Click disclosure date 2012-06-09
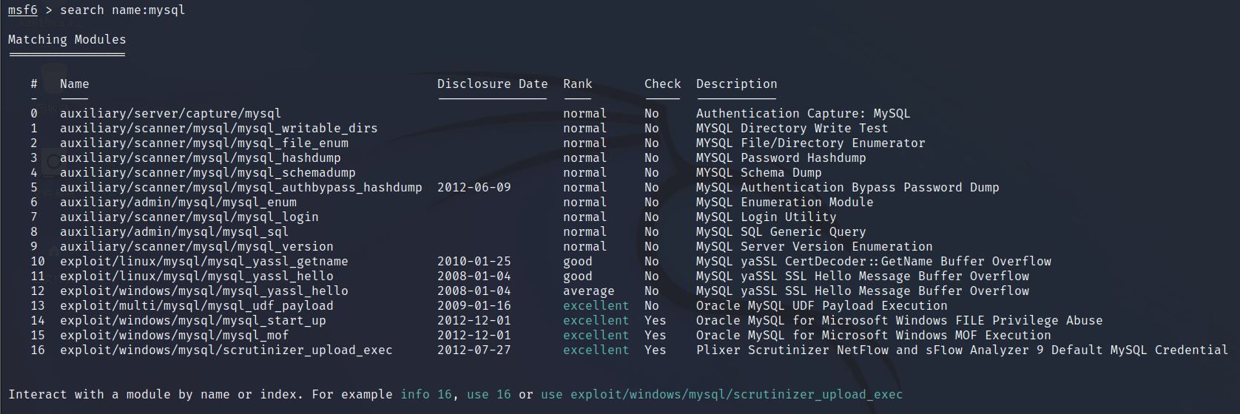Image resolution: width=1240 pixels, height=414 pixels. [474, 188]
